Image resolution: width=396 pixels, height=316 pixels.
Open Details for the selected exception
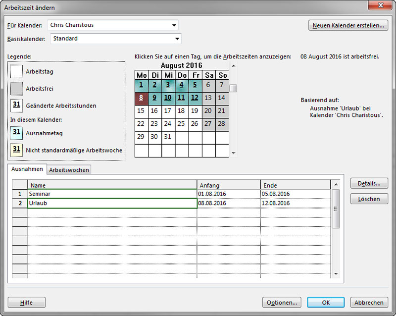[x=369, y=184]
